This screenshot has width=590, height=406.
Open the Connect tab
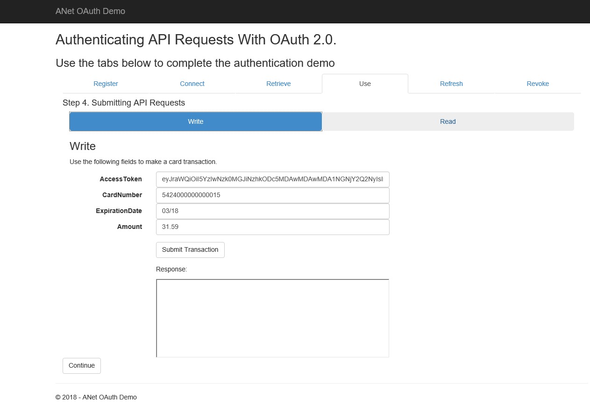pyautogui.click(x=192, y=84)
